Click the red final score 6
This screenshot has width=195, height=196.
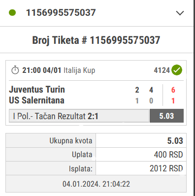pos(173,90)
